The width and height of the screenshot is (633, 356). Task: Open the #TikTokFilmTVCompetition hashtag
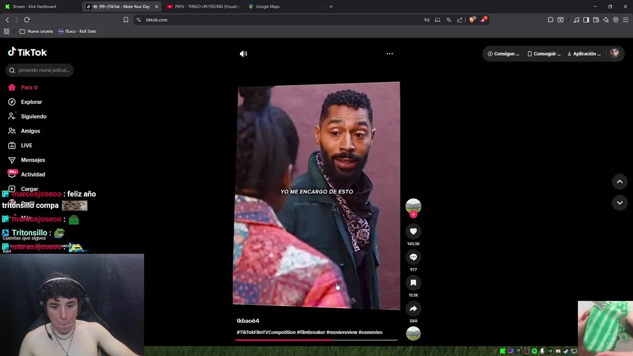tap(266, 332)
